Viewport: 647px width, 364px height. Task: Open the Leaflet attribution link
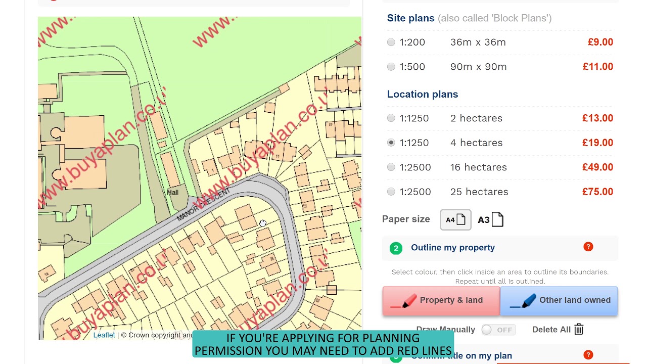click(x=104, y=335)
